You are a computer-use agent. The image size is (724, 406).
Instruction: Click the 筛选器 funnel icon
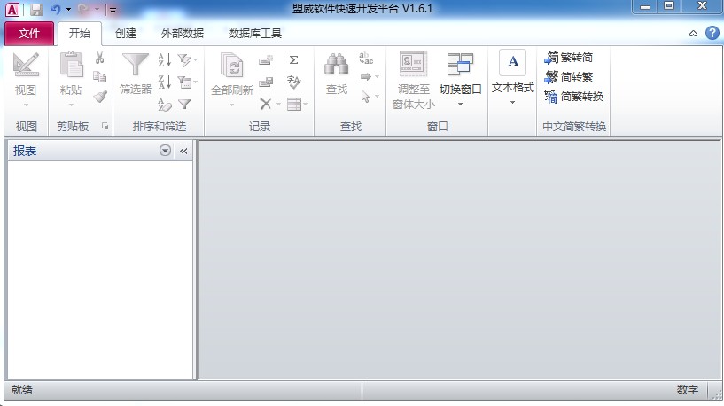click(x=136, y=64)
